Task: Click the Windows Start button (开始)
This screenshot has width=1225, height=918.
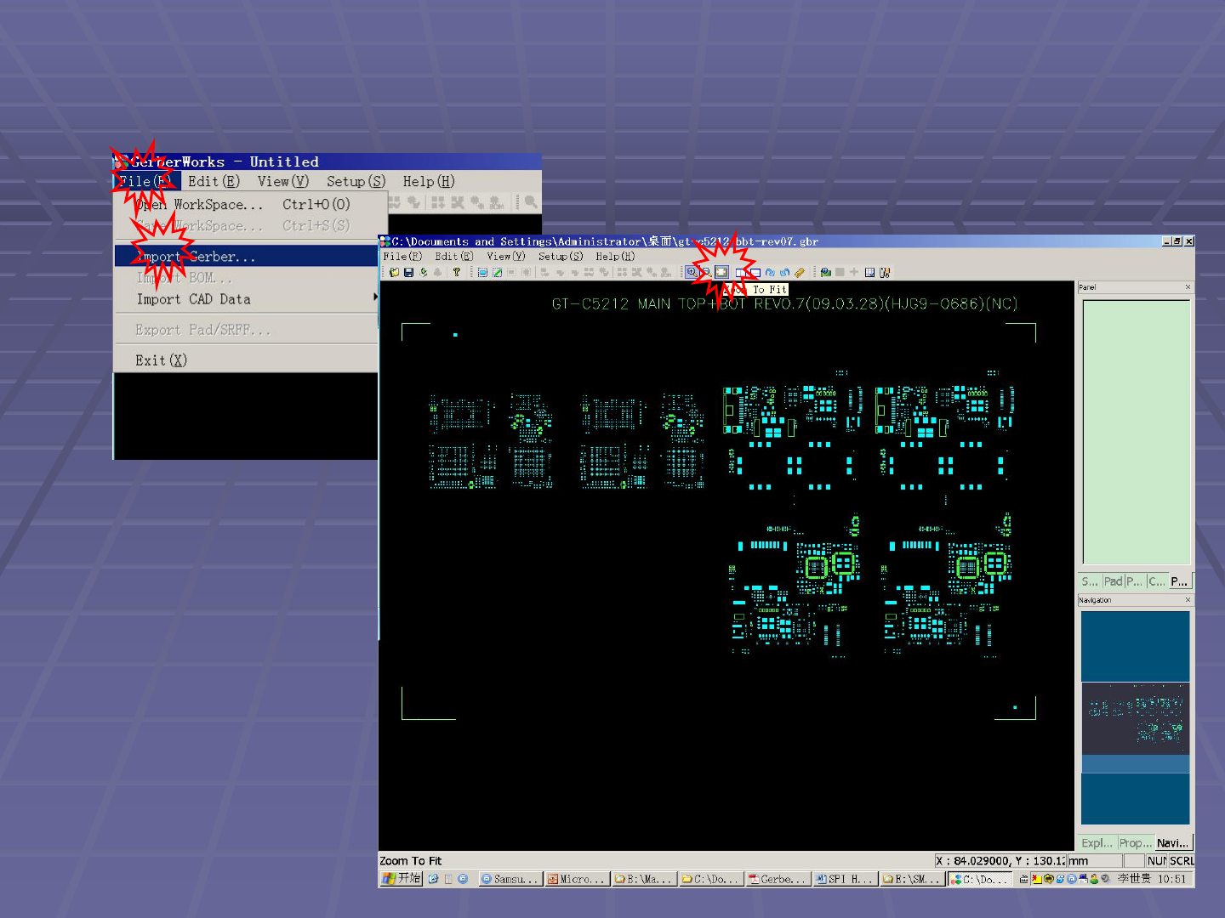Action: coord(402,879)
